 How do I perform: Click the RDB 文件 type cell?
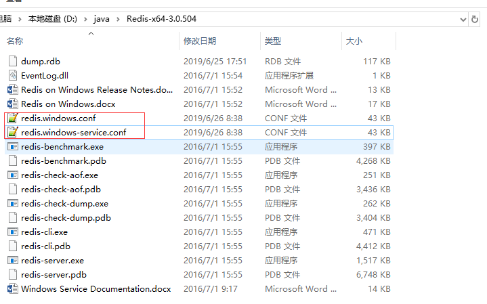[282, 61]
